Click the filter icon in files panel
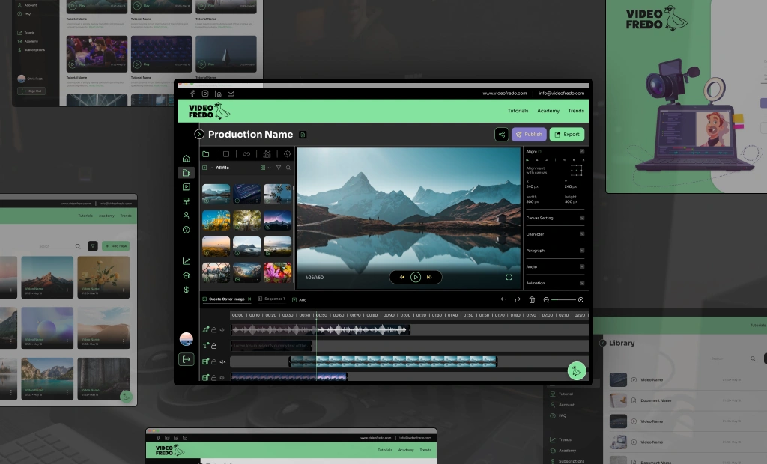The height and width of the screenshot is (464, 767). point(279,168)
